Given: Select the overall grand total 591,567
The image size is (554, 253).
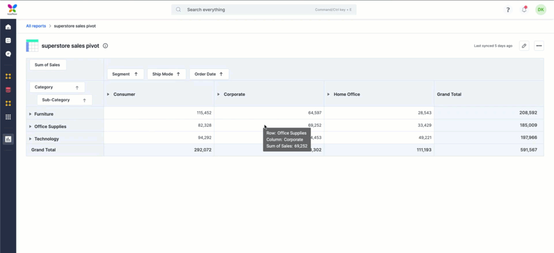Looking at the screenshot, I should [489, 150].
